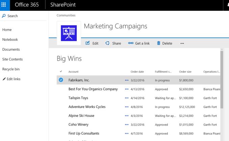Click the Delete toolbar label
This screenshot has width=229, height=141.
coord(167,43)
